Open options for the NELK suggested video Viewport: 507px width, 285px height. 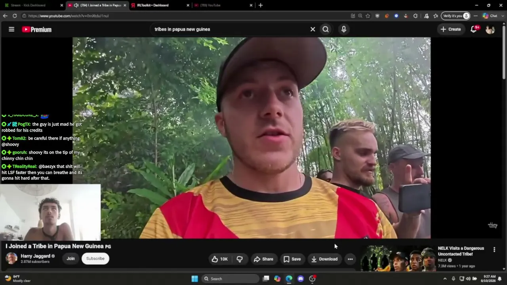[x=494, y=250]
